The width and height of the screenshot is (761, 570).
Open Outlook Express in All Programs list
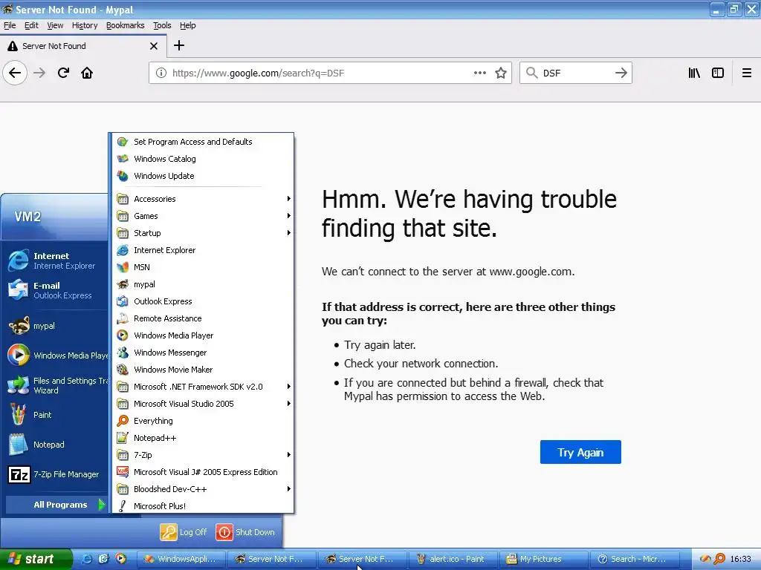coord(203,301)
